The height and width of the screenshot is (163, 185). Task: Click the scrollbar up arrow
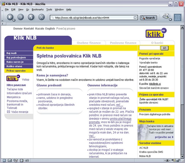tap(182, 27)
